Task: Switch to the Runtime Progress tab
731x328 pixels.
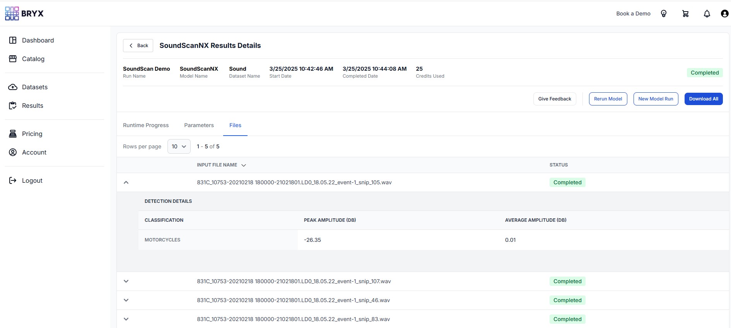Action: coord(146,125)
